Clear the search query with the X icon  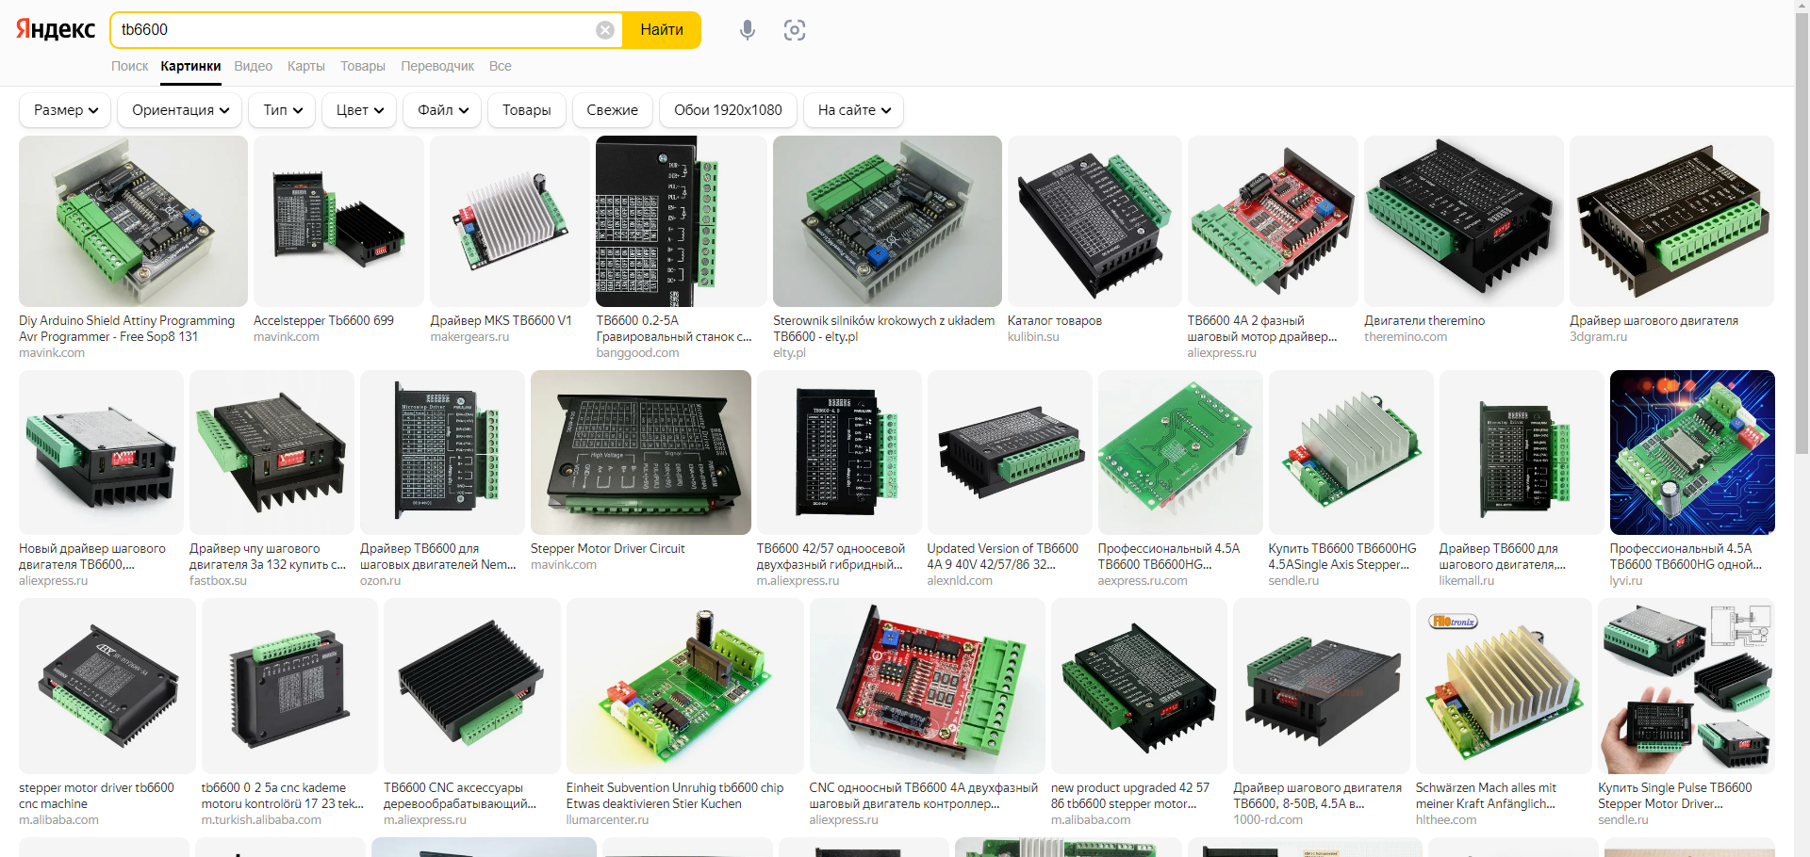(605, 30)
